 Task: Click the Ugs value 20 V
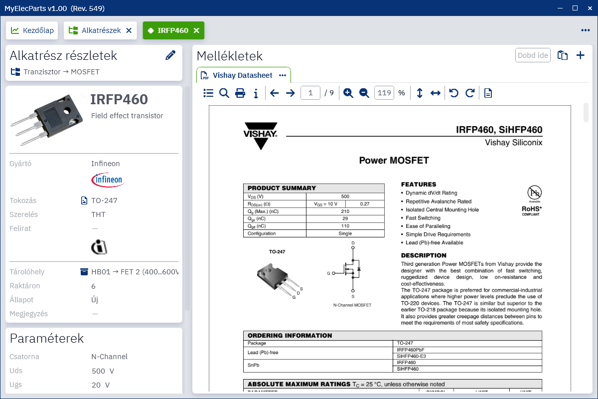pos(101,385)
